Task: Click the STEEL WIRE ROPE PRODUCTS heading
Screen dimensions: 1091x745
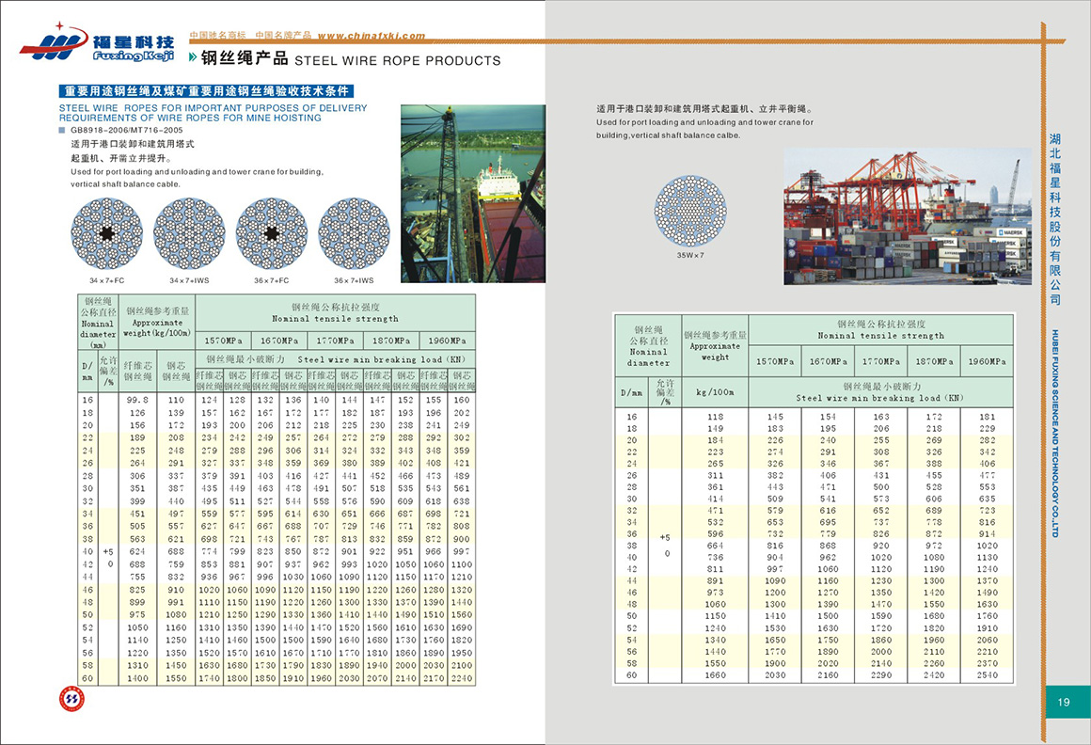Action: (x=398, y=61)
